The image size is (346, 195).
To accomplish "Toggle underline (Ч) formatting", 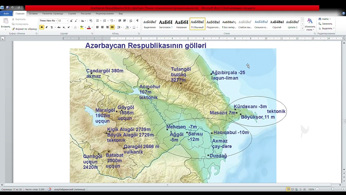I will click(51, 27).
